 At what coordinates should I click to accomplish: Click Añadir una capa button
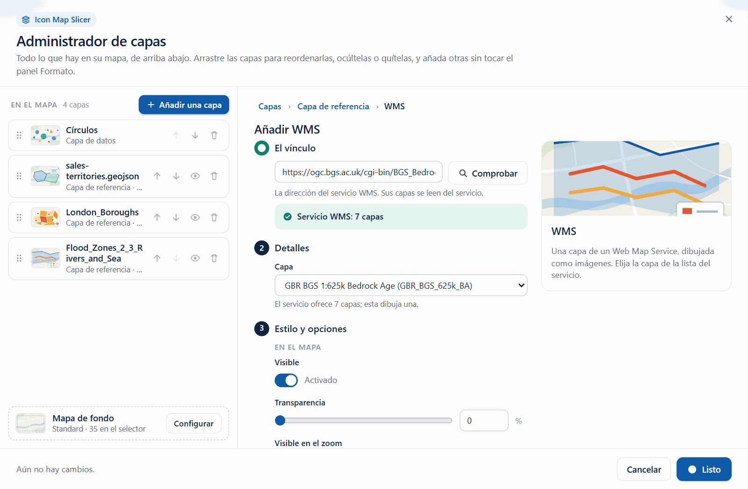coord(184,105)
